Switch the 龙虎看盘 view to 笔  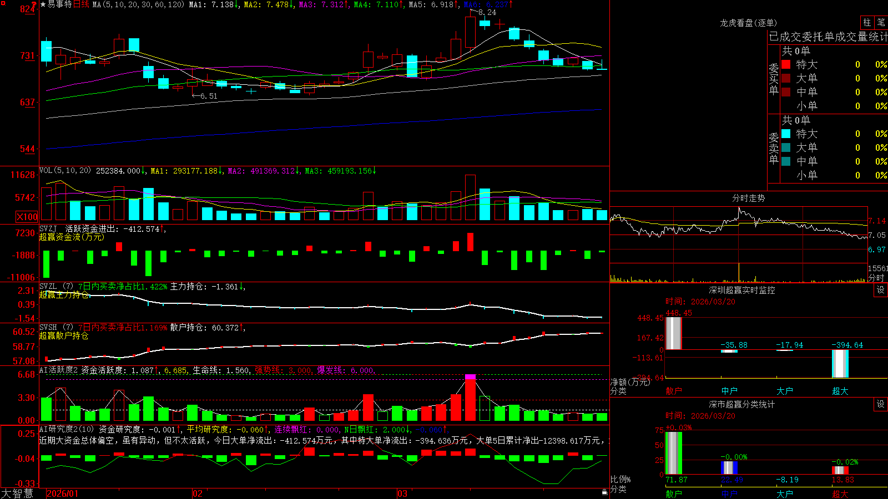tap(881, 23)
